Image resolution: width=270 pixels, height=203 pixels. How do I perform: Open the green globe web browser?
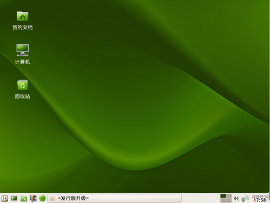(43, 198)
